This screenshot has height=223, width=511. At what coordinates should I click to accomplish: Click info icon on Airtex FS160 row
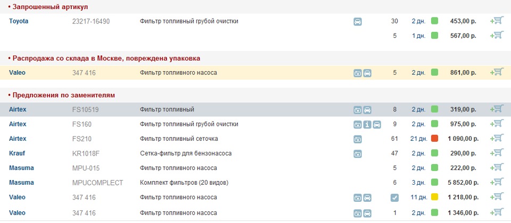pyautogui.click(x=367, y=125)
